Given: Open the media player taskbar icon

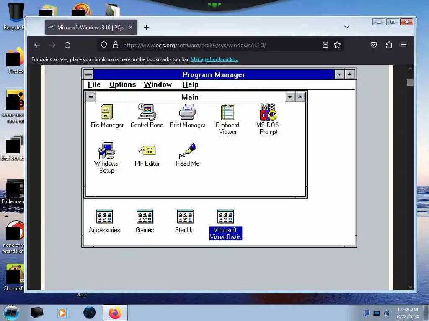Looking at the screenshot, I should point(62,313).
